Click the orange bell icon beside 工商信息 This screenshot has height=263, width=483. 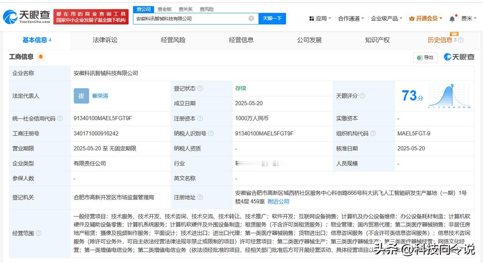(41, 57)
